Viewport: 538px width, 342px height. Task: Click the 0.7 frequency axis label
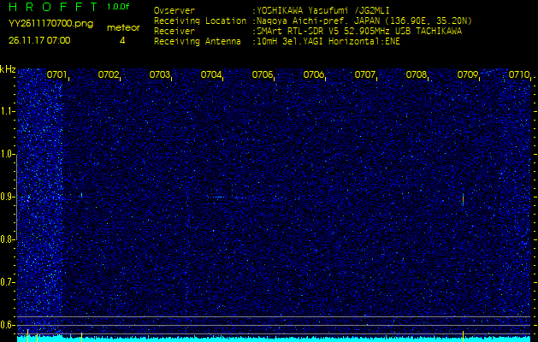click(6, 282)
